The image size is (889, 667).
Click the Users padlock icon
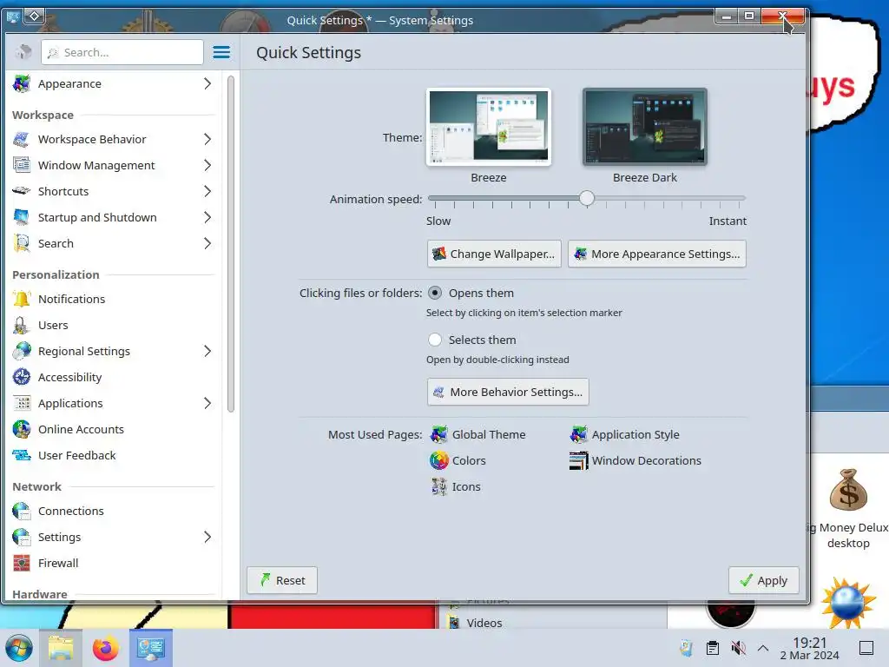22,325
